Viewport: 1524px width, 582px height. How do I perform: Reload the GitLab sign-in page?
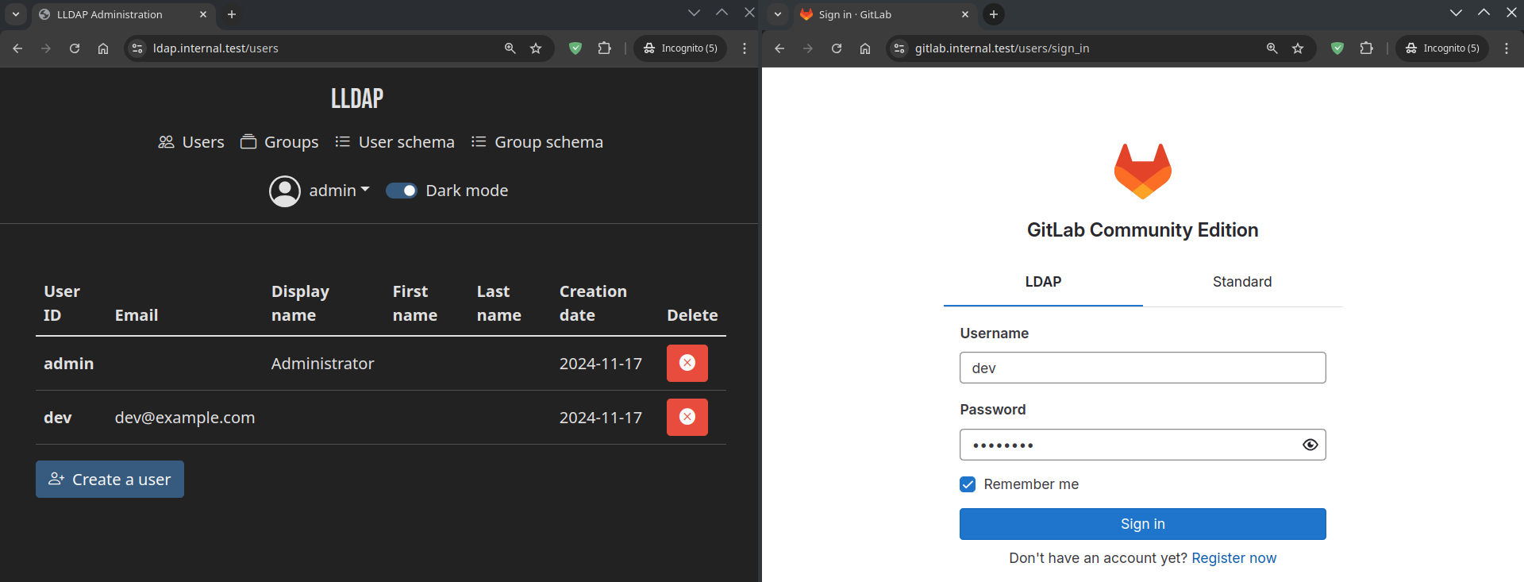click(837, 48)
